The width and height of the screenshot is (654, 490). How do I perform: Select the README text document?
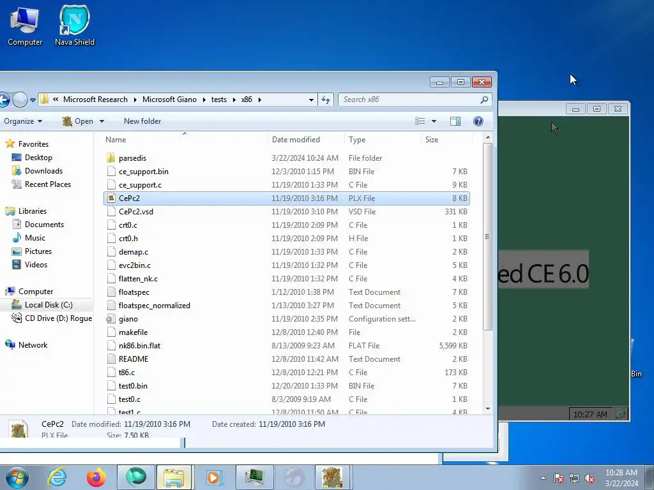point(133,359)
